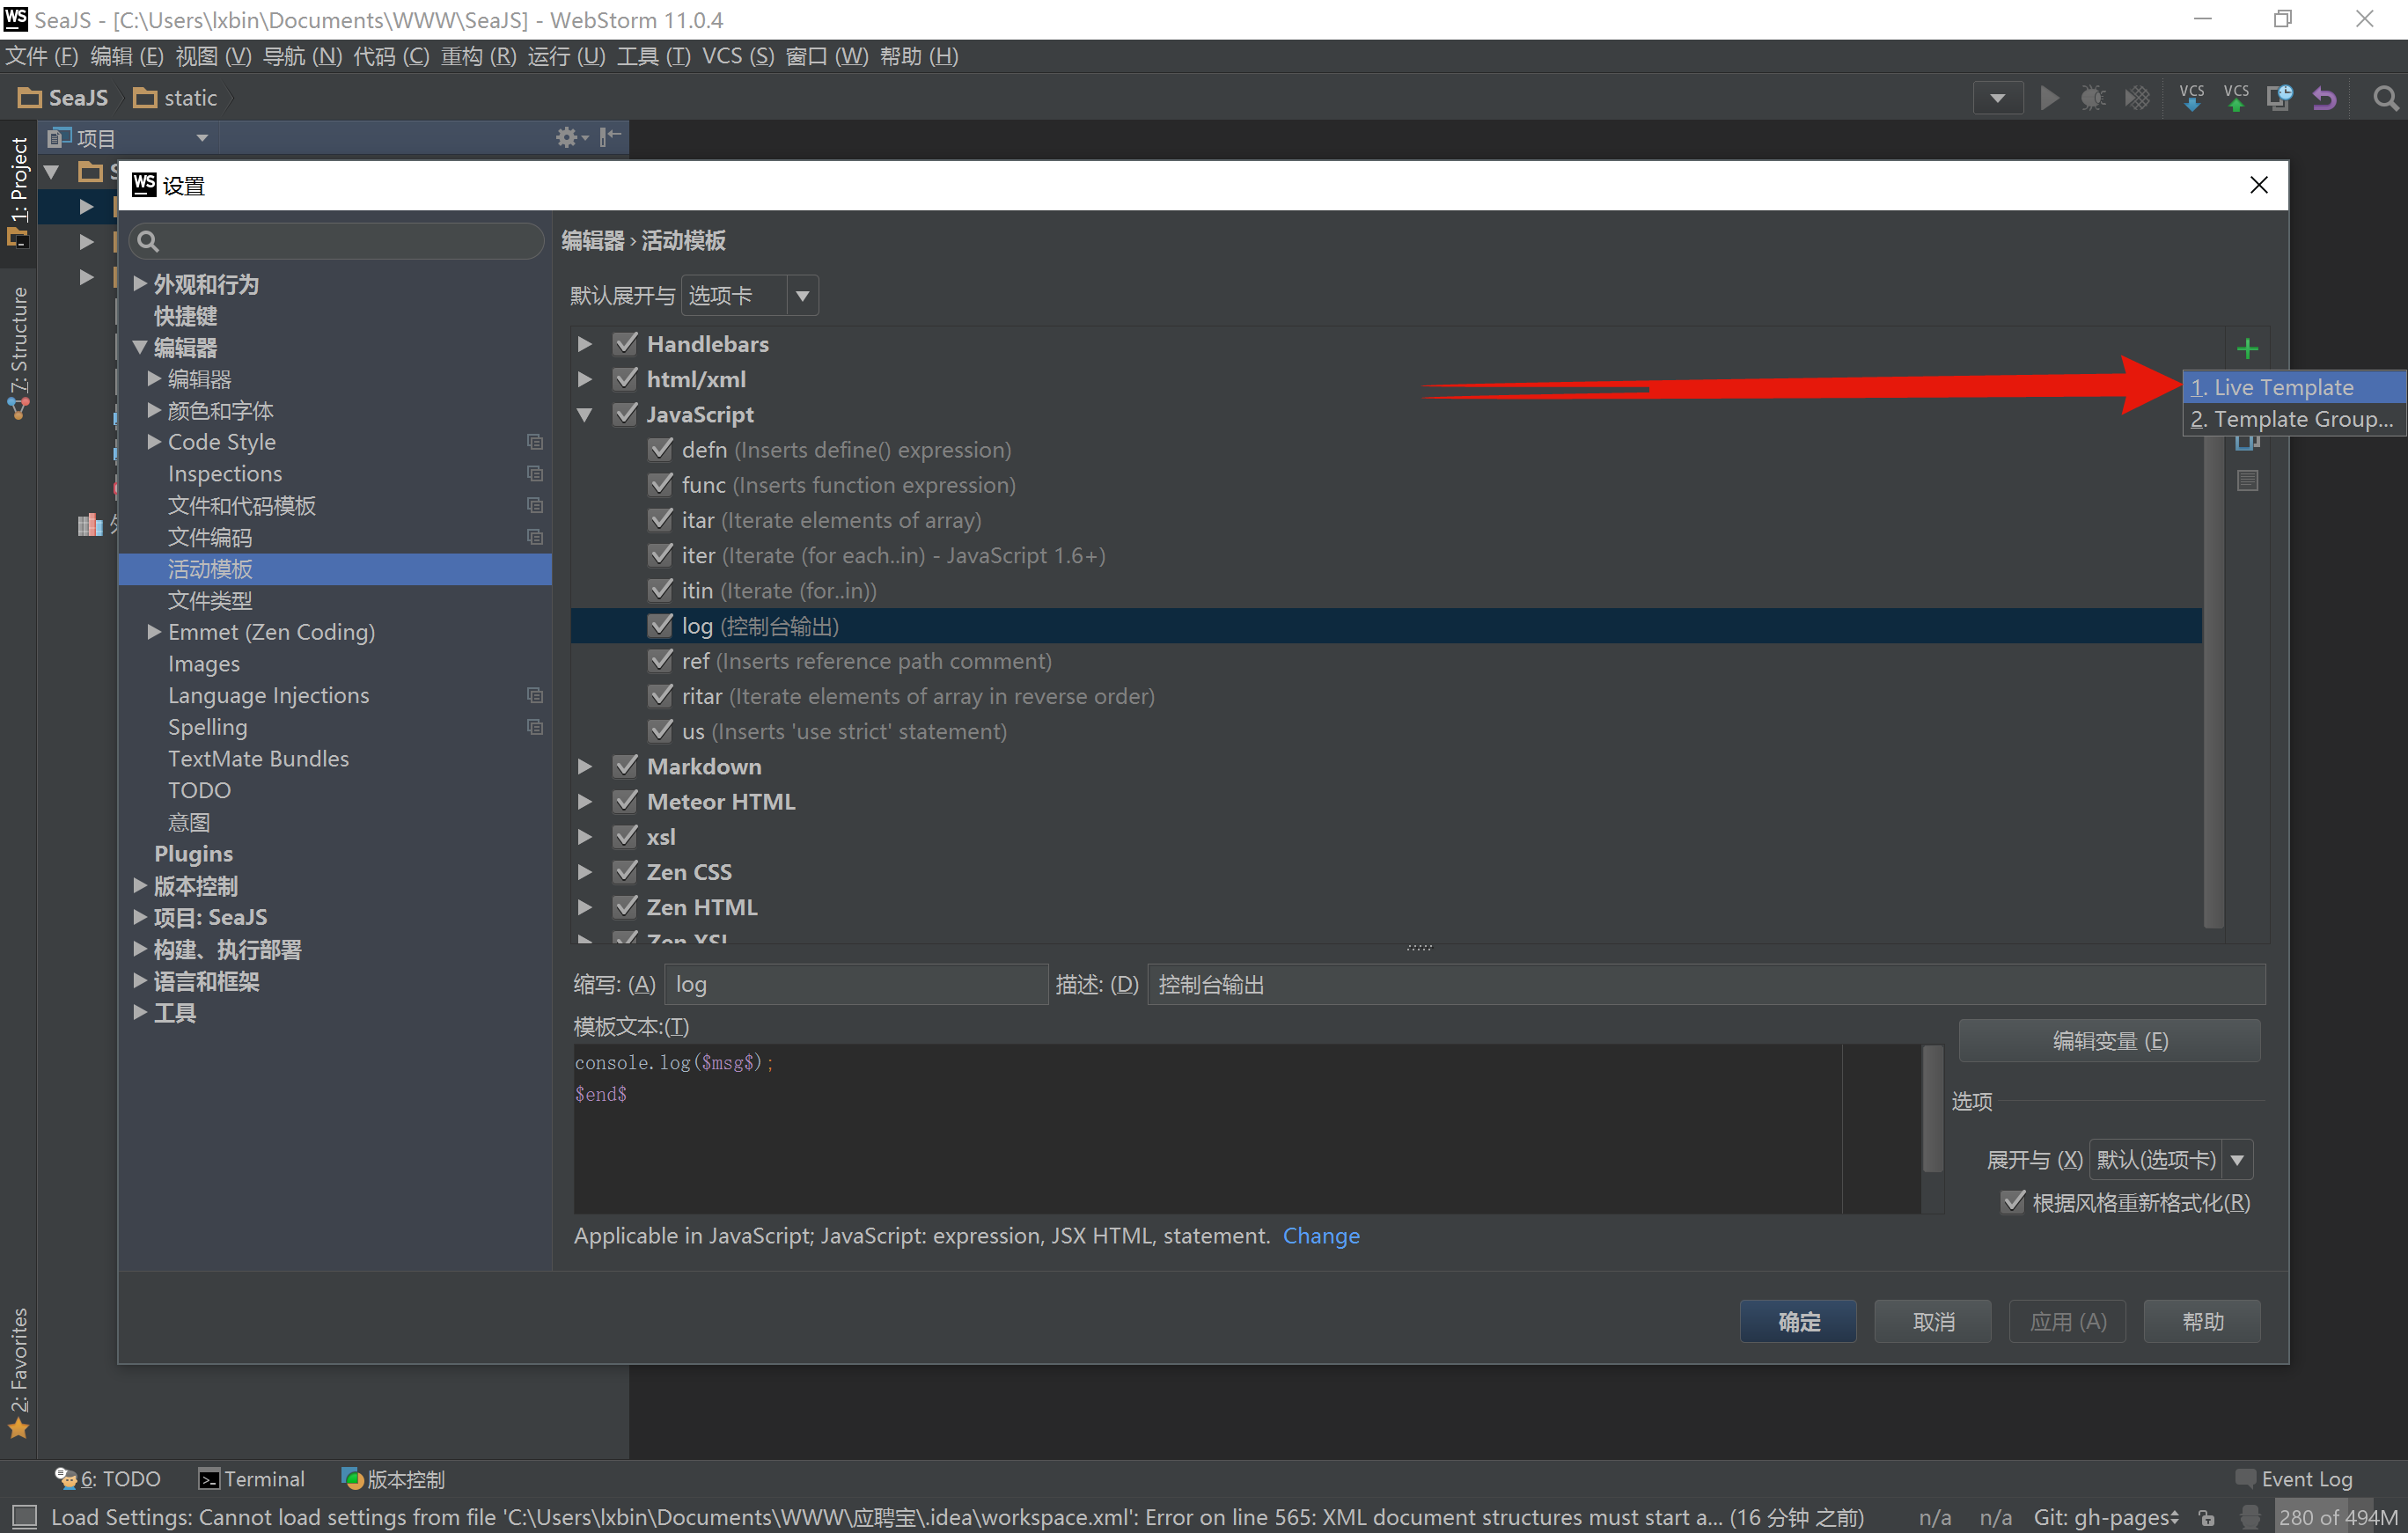Click the VCS update project icon

click(2191, 98)
